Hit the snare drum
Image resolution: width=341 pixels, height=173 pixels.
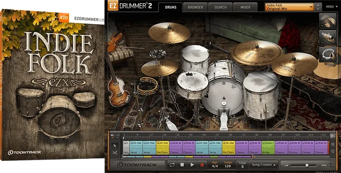point(192,85)
